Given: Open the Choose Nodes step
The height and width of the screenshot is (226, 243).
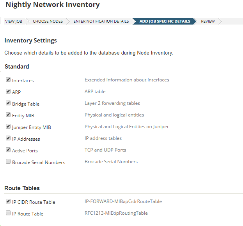Looking at the screenshot, I should tap(48, 21).
